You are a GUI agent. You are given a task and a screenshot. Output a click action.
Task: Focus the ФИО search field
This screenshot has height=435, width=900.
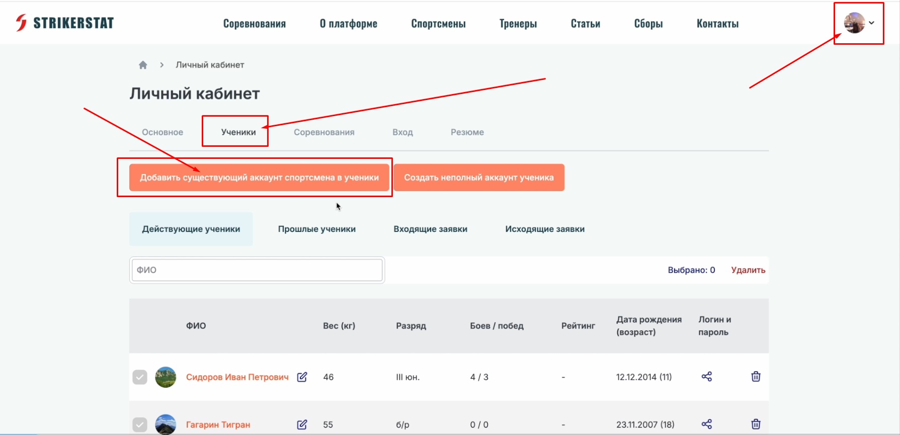click(x=257, y=270)
